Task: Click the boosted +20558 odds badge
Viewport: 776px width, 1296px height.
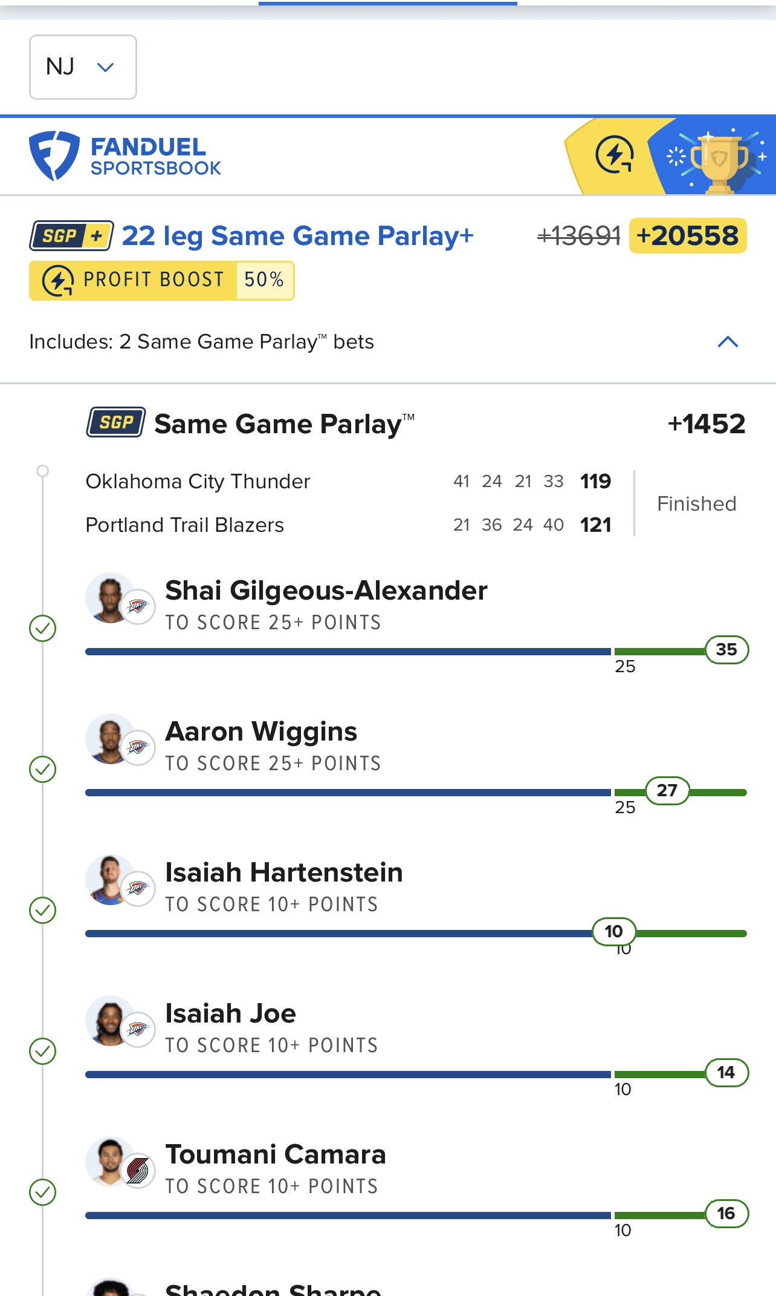Action: pos(688,236)
